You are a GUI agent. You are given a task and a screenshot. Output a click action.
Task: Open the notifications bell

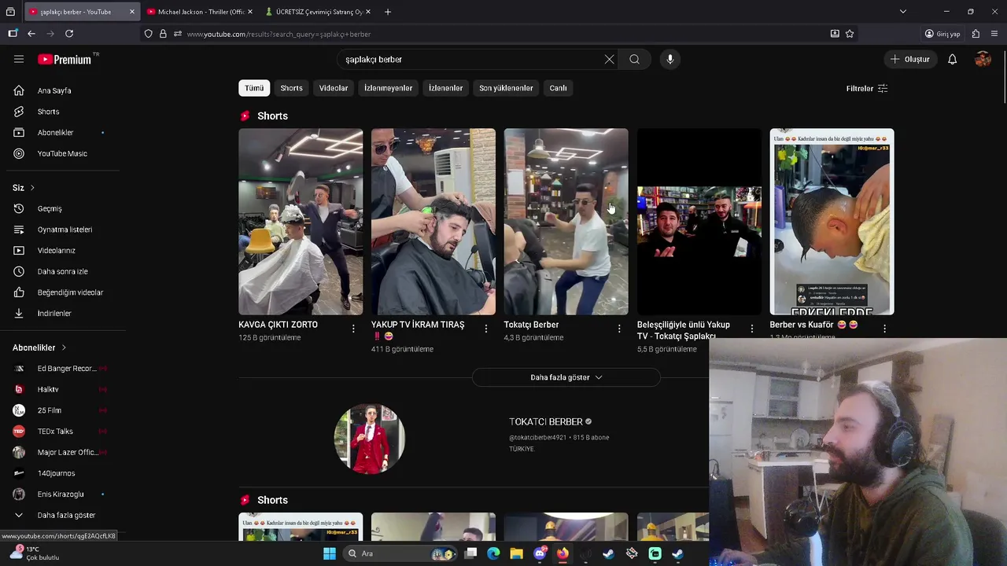[x=952, y=59]
